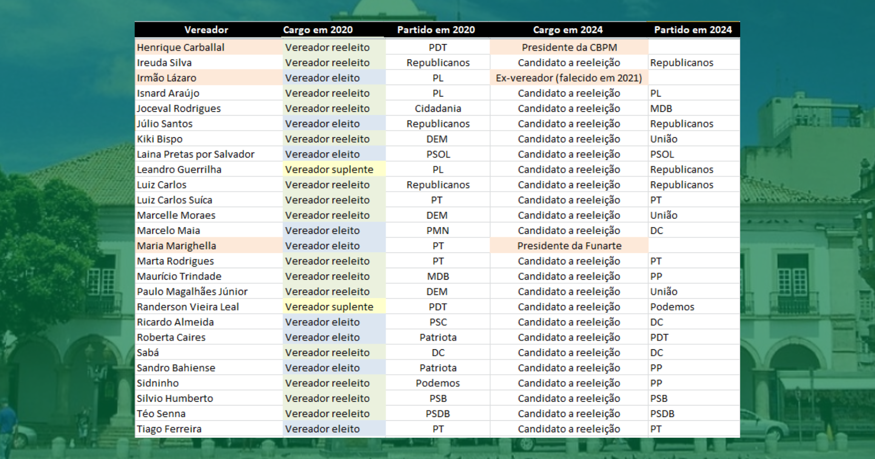
Task: Select the cell 'Silvio Humberto'
Action: [208, 399]
